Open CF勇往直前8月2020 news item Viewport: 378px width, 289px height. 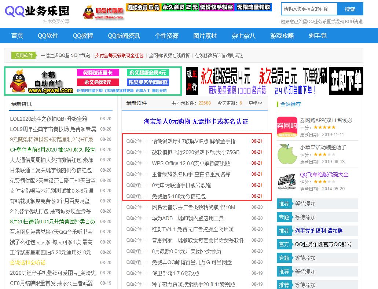[52, 150]
